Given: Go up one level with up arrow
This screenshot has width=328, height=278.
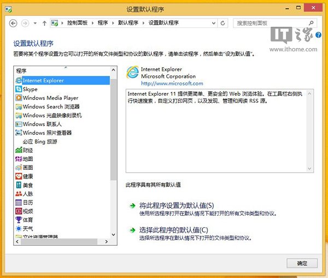Looking at the screenshot, I should tap(44, 23).
